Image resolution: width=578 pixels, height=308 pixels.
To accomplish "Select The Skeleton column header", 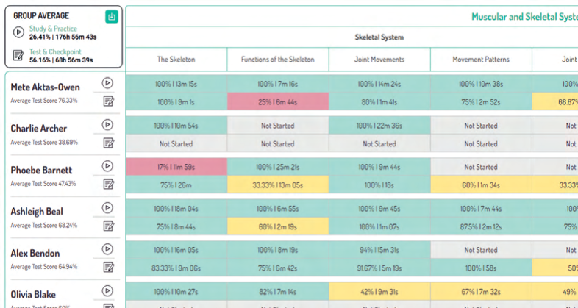I will 176,60.
